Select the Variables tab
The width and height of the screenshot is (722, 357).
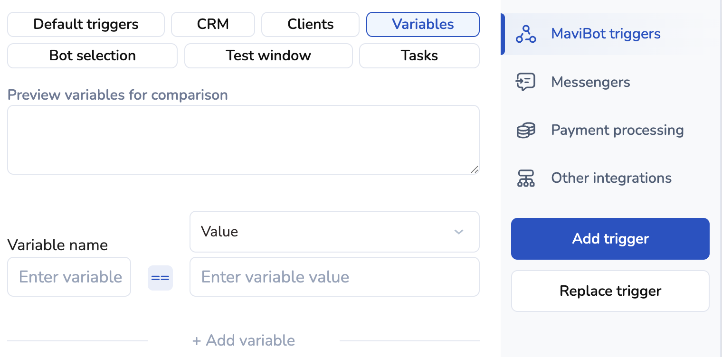point(423,24)
